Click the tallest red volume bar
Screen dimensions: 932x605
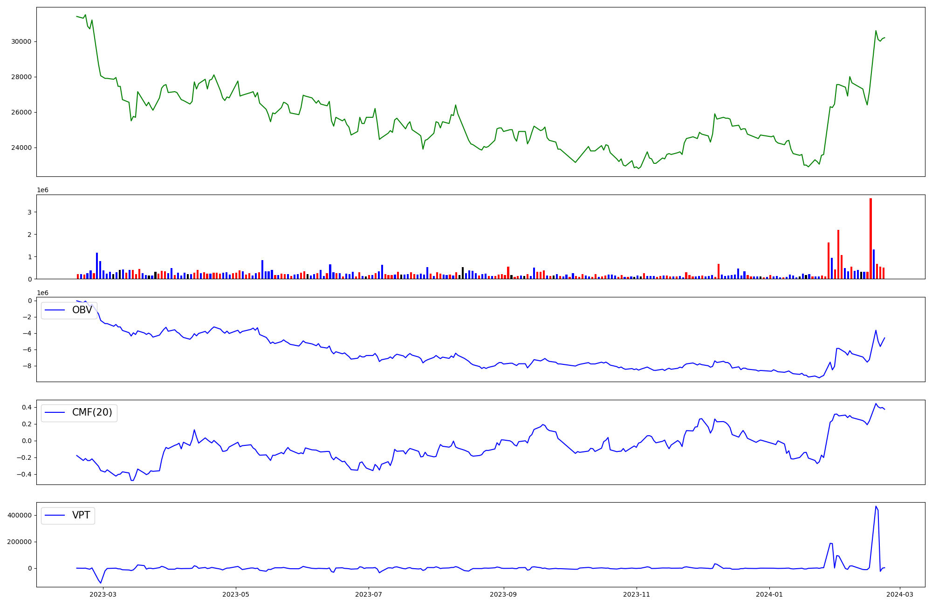[870, 238]
